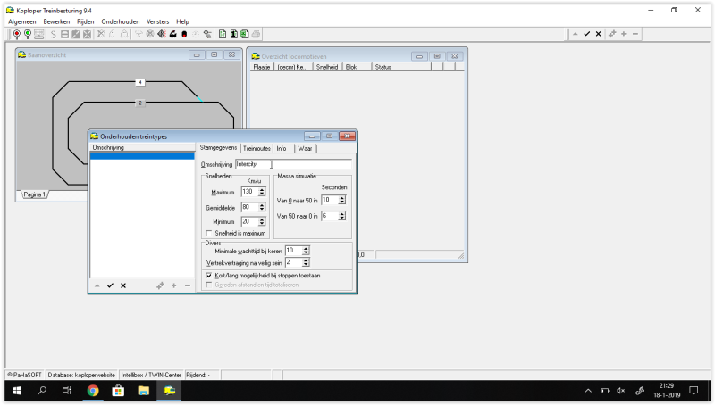Click the locomotive icon in main toolbar
715x405 pixels.
coord(172,34)
